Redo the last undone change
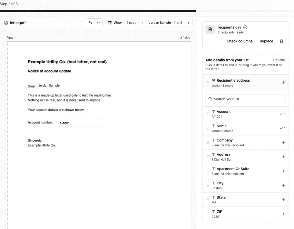 pos(98,23)
